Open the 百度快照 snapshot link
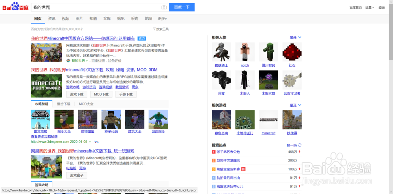 coord(98,61)
